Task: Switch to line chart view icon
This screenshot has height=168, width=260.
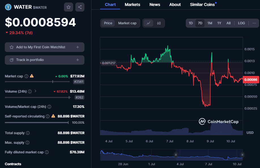Action: [148, 23]
